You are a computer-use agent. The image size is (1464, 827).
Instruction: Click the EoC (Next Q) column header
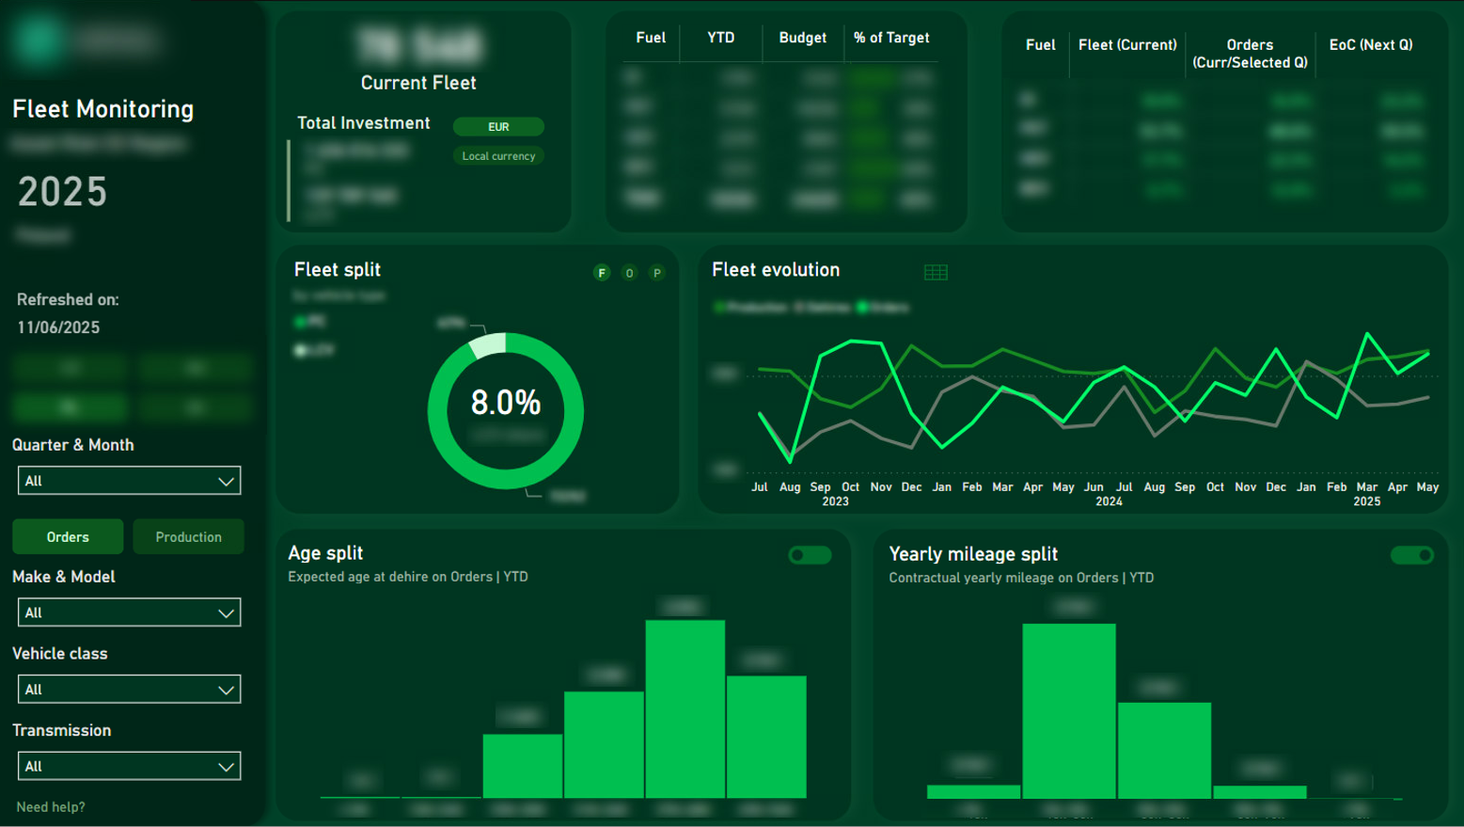[1371, 44]
